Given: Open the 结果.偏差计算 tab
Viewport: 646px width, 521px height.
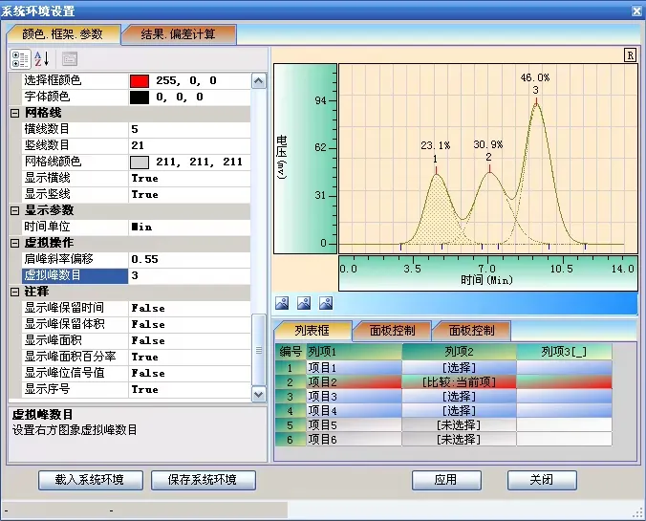Looking at the screenshot, I should click(x=178, y=33).
